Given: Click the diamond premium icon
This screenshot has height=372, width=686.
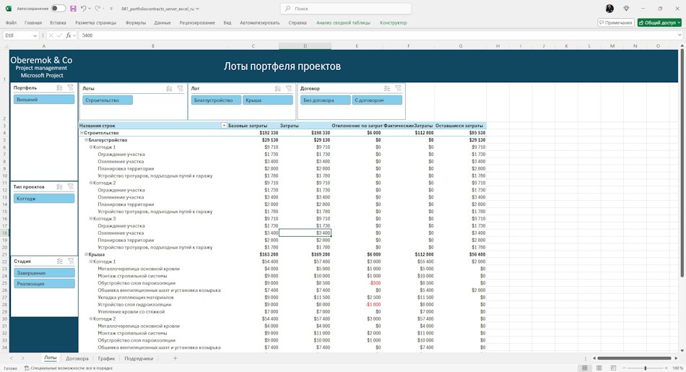Looking at the screenshot, I should coord(626,9).
